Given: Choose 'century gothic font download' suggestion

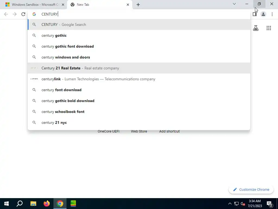Looking at the screenshot, I should click(x=139, y=46).
